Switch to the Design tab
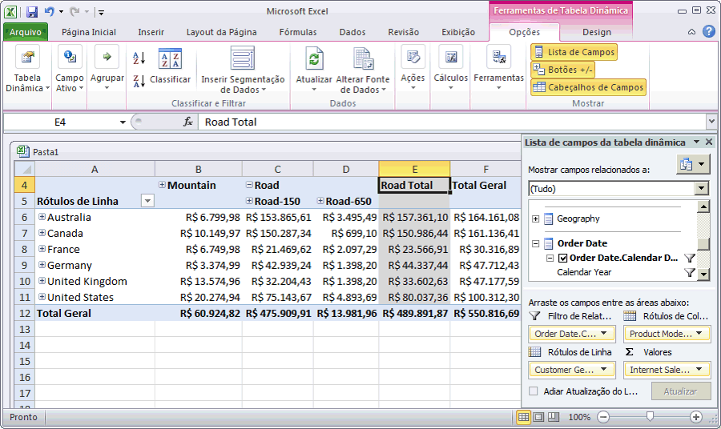The height and width of the screenshot is (429, 721). pos(596,32)
